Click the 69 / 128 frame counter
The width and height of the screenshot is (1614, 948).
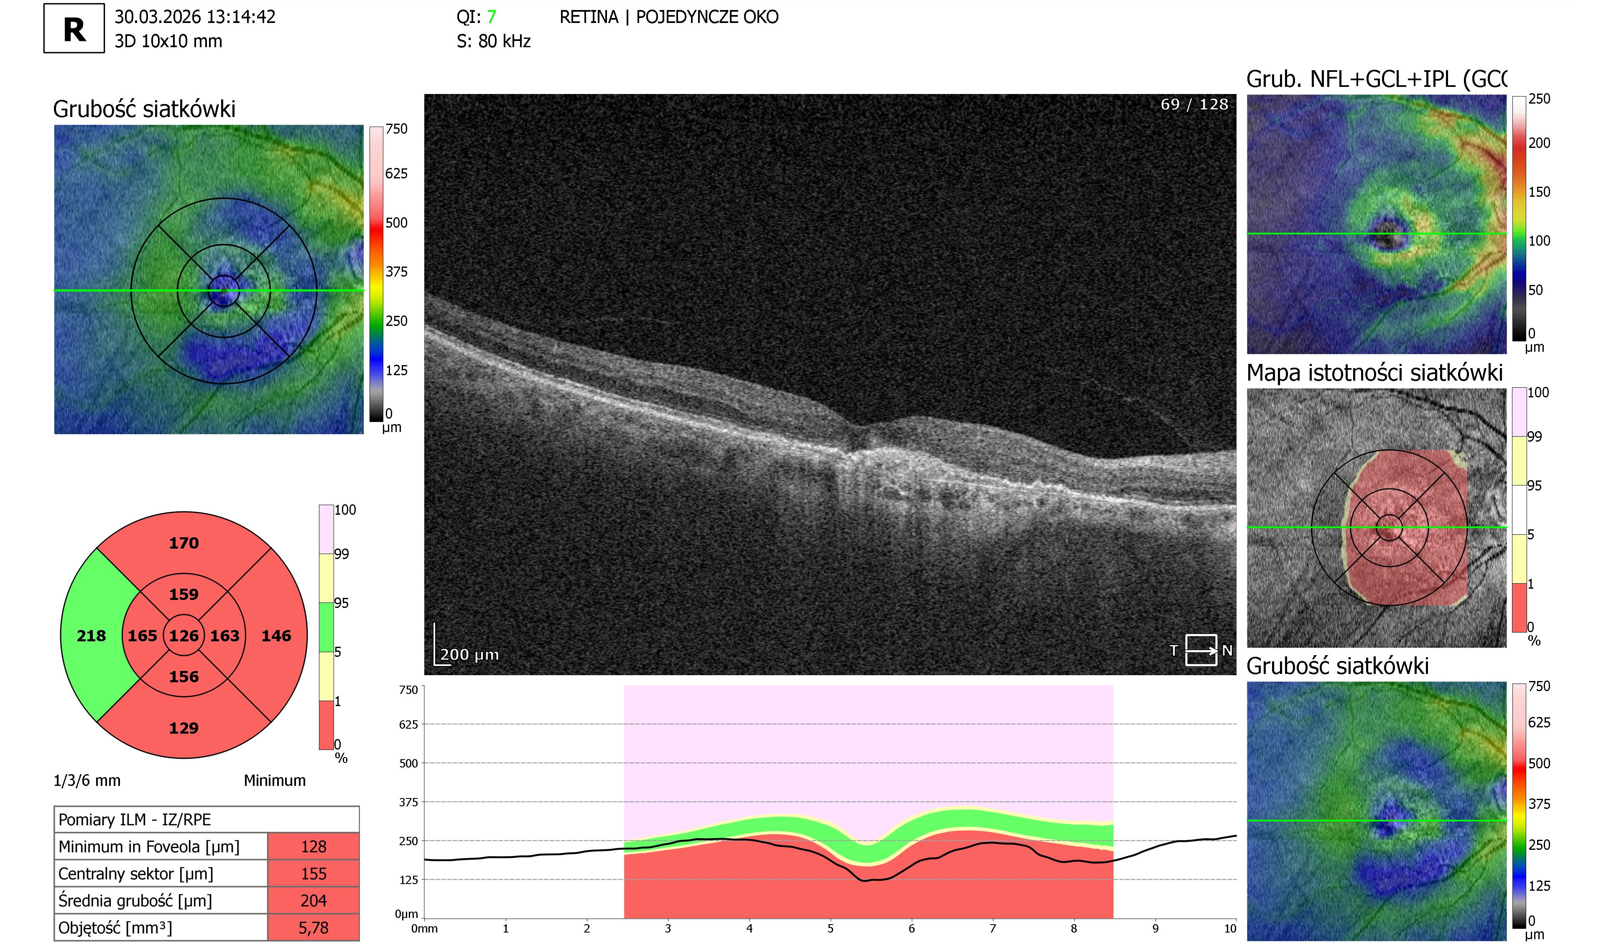point(1194,104)
